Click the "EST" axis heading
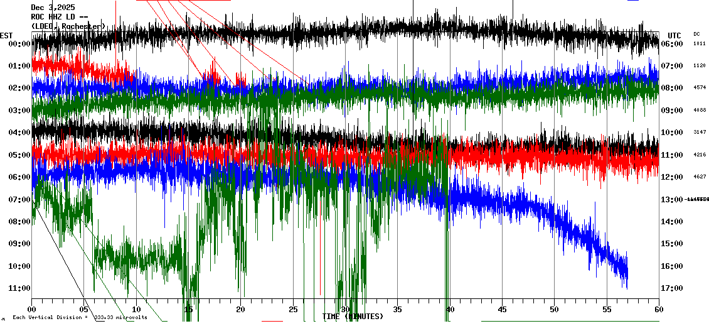709x326 pixels. 6,35
